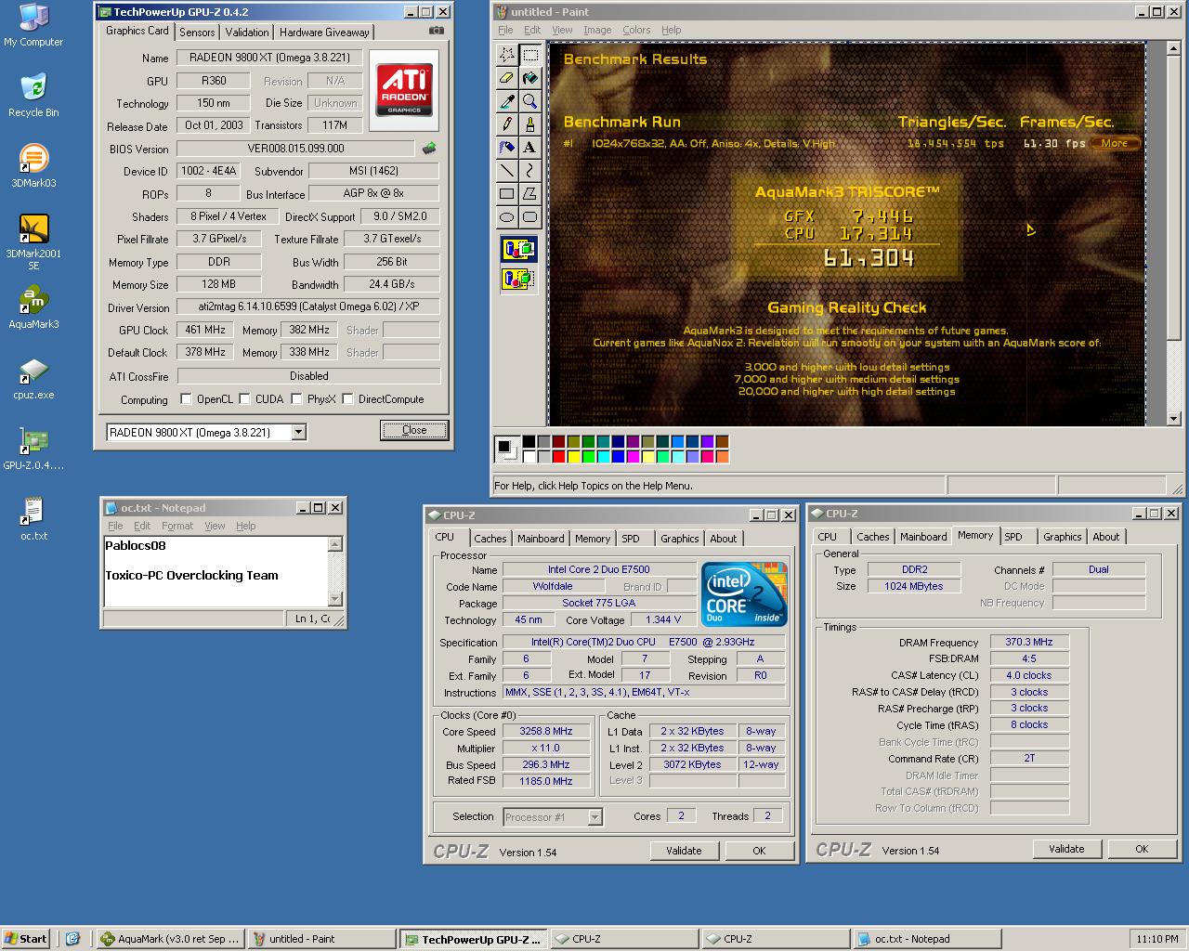Select the AquaMark3 desktop icon

(33, 307)
